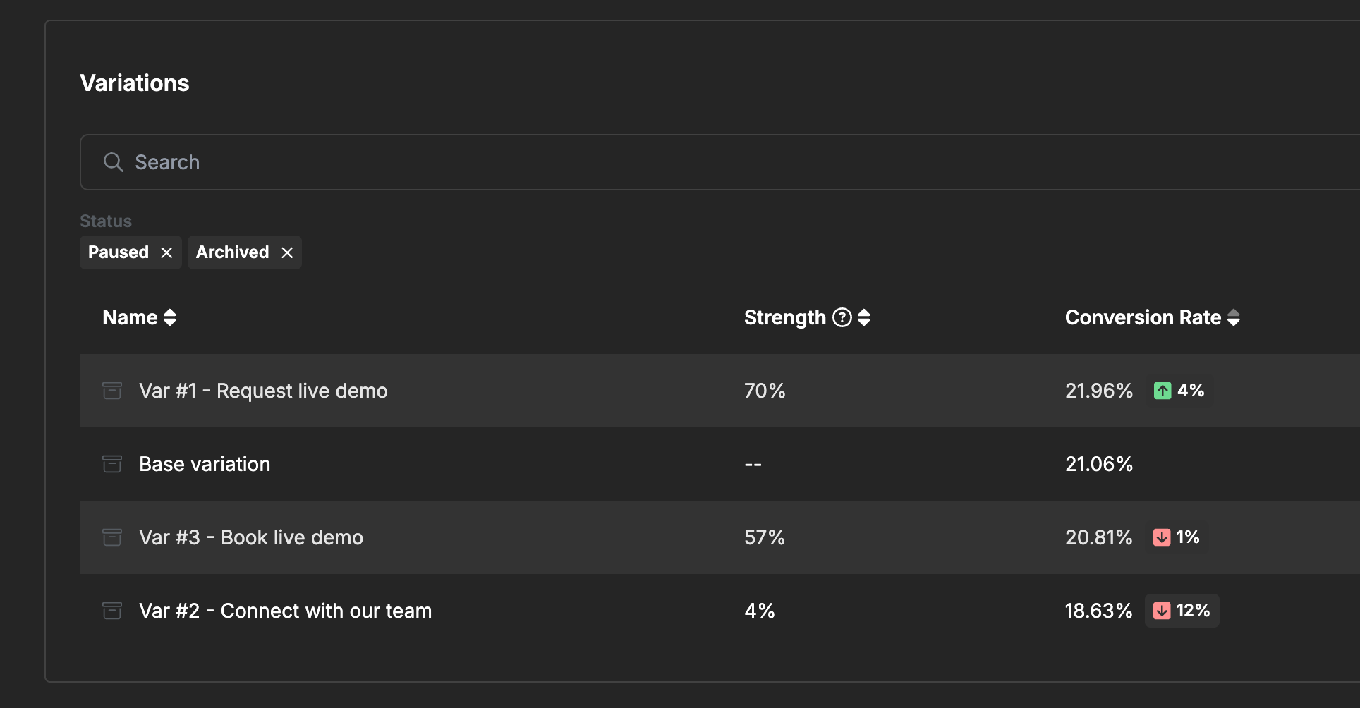Click the search magnifier icon
This screenshot has height=708, width=1360.
click(113, 162)
